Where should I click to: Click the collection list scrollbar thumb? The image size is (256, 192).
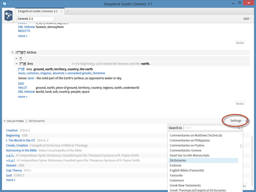click(x=241, y=146)
